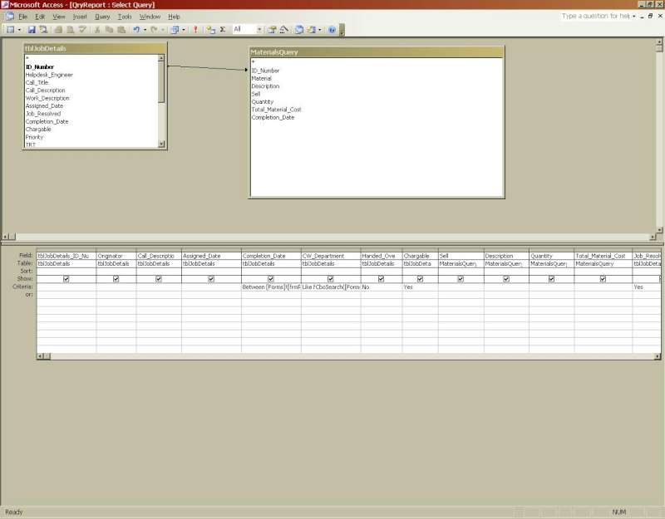Undo the last action via toolbar
Image resolution: width=665 pixels, height=519 pixels.
[136, 30]
